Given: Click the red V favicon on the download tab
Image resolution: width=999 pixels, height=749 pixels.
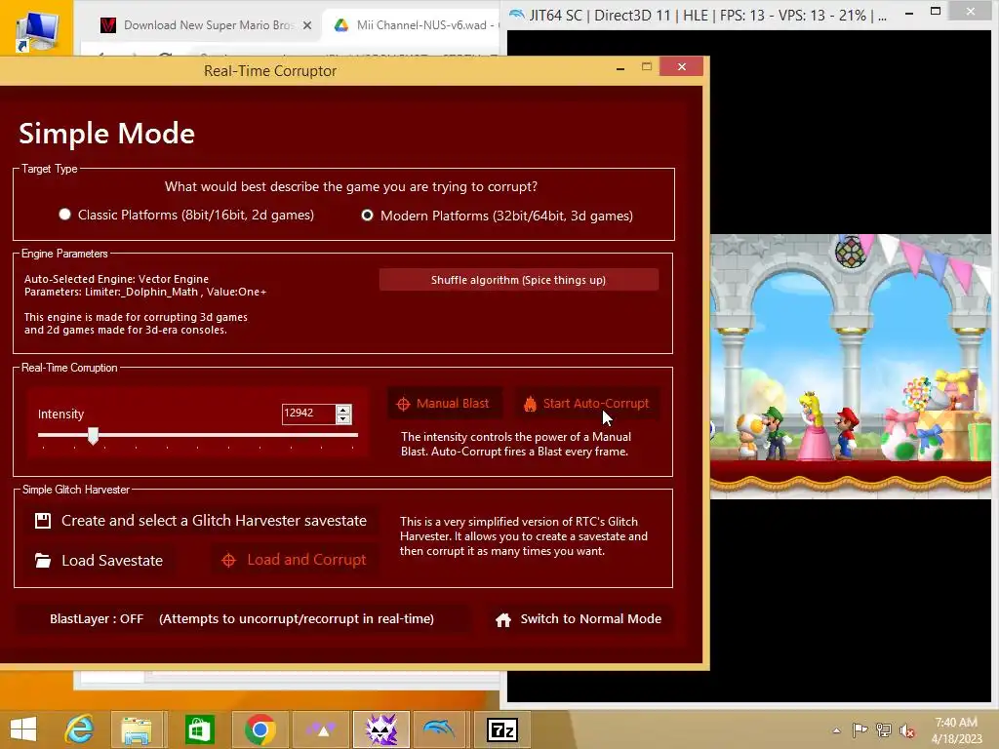Looking at the screenshot, I should click(x=108, y=25).
